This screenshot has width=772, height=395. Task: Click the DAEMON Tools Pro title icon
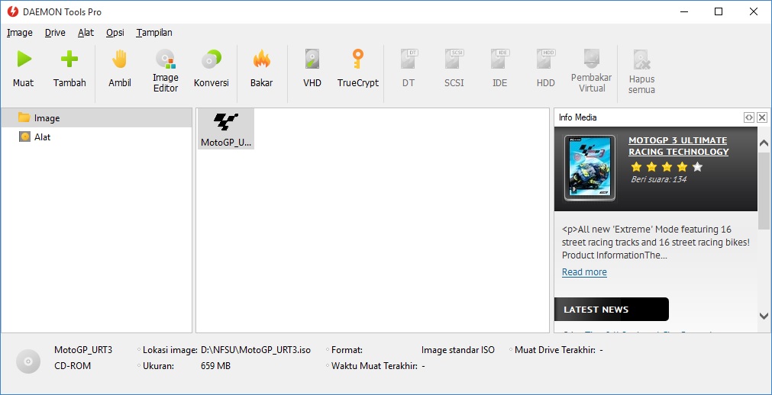pyautogui.click(x=13, y=11)
